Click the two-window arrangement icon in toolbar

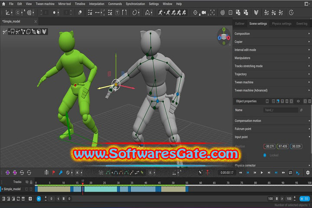(x=238, y=13)
